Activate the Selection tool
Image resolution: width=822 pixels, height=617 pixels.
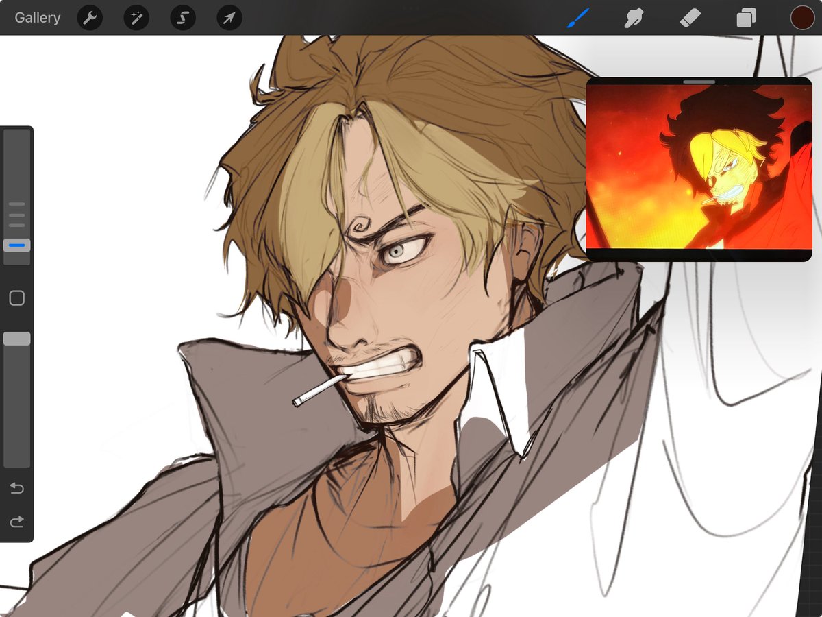(x=183, y=18)
